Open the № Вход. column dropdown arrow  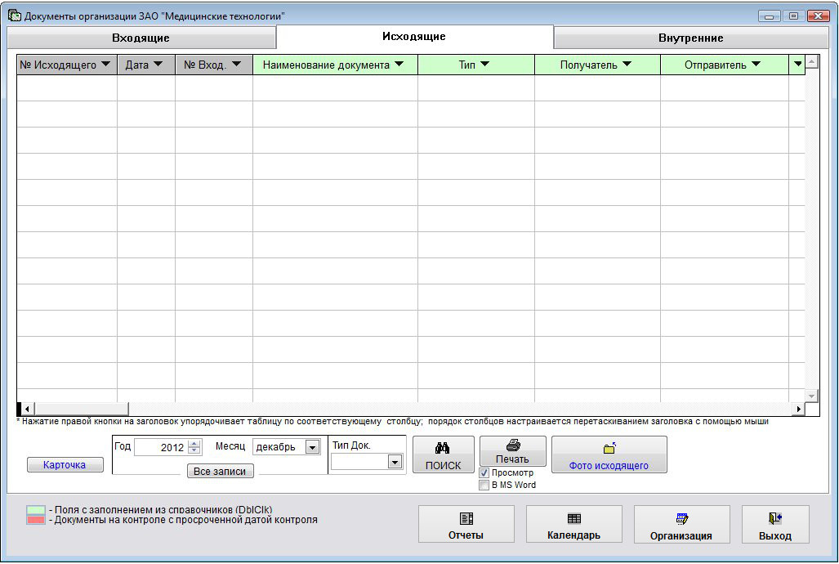[x=236, y=65]
